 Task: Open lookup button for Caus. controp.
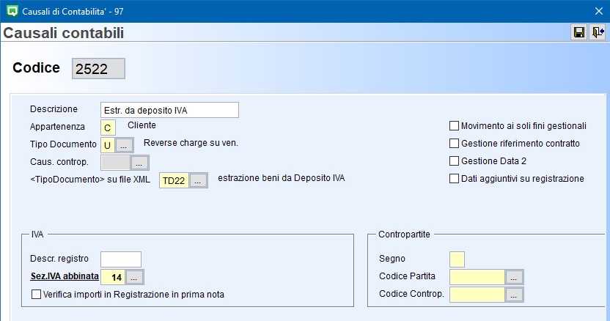[x=139, y=163]
